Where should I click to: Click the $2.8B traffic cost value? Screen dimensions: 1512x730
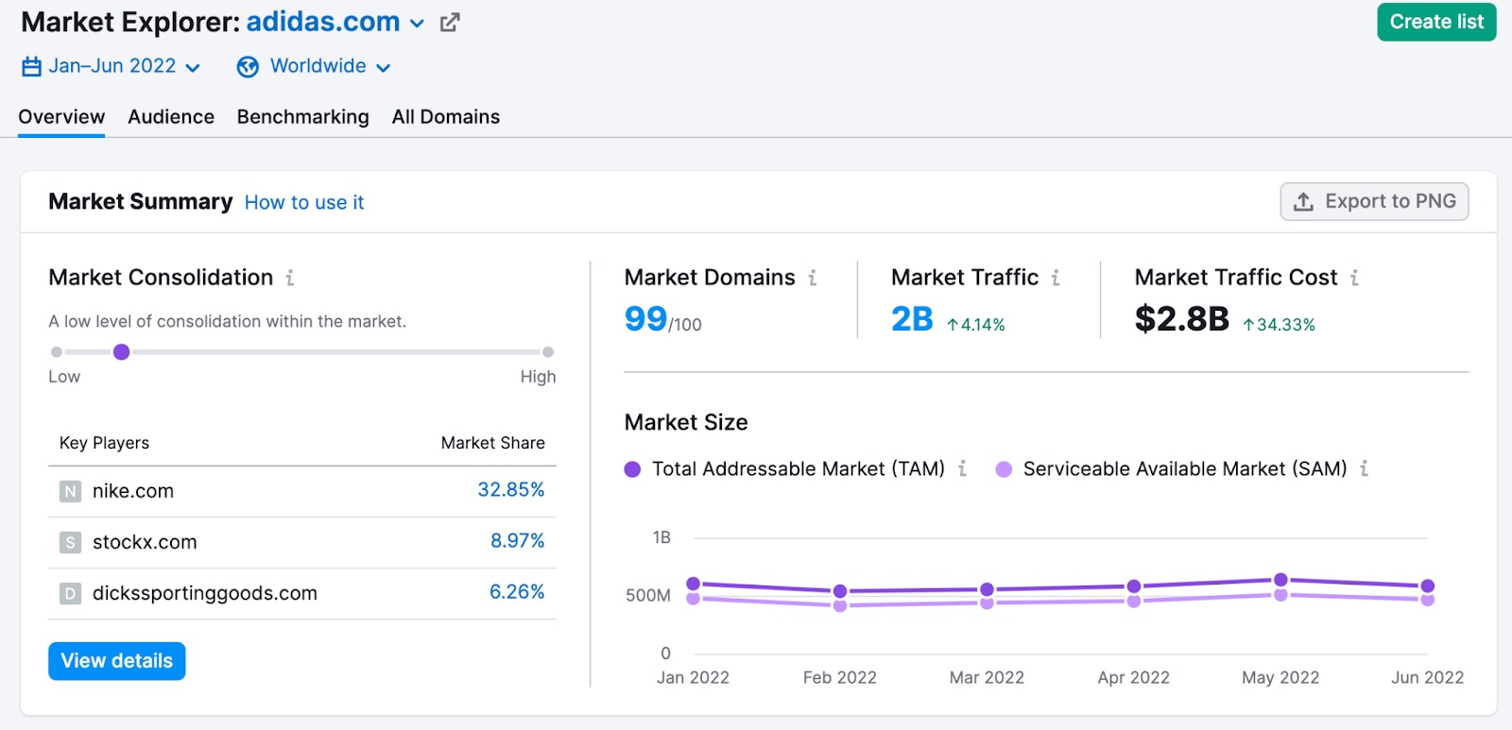(x=1182, y=319)
